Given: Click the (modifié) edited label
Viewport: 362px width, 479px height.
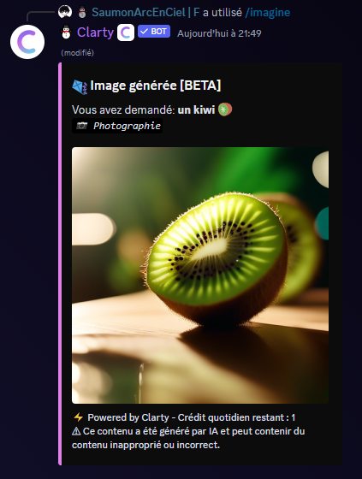Looking at the screenshot, I should [x=77, y=53].
